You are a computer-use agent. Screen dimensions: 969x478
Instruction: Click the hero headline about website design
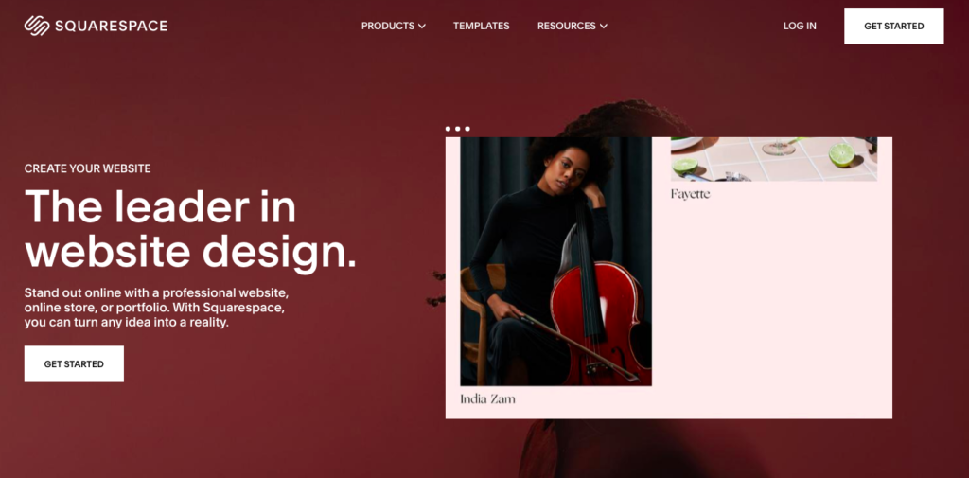point(190,229)
